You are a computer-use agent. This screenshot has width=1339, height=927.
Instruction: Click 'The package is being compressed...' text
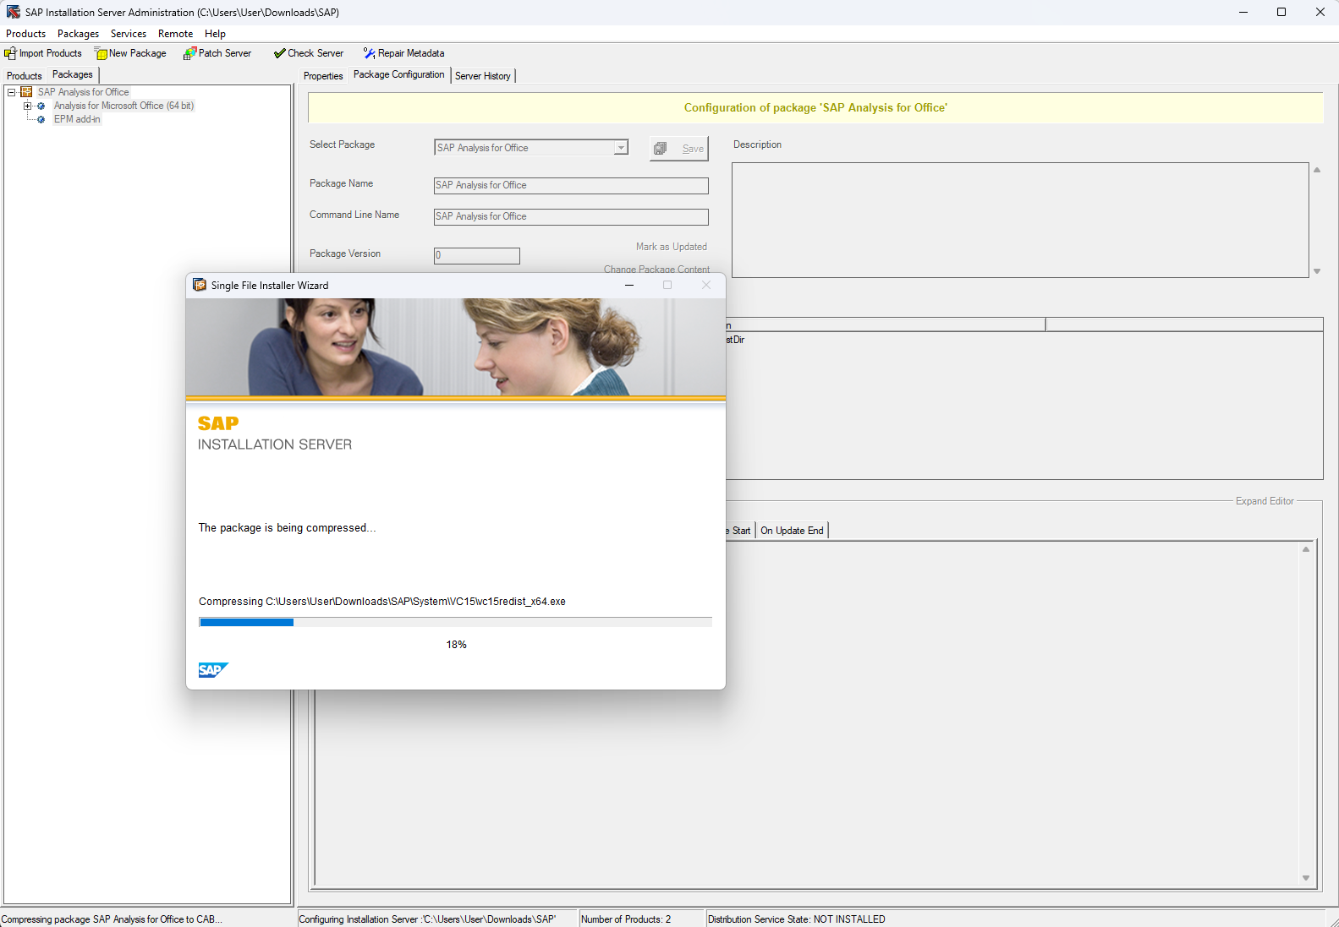pyautogui.click(x=287, y=527)
